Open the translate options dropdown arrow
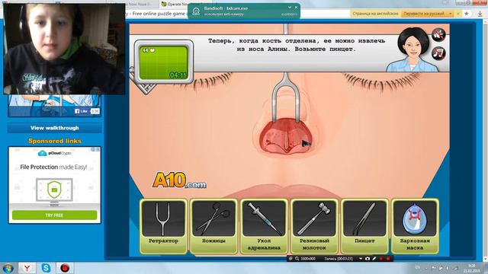 (x=450, y=14)
